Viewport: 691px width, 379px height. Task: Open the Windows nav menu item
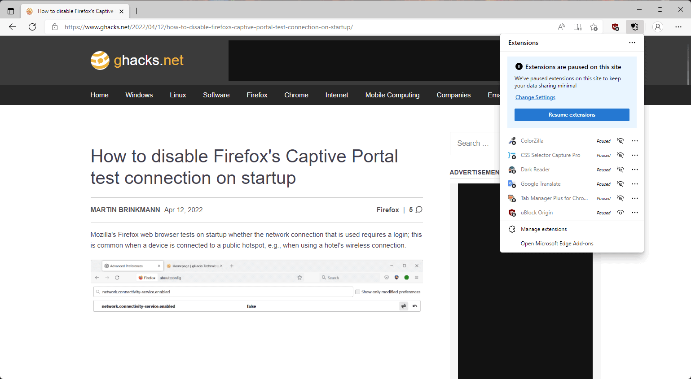click(x=139, y=95)
